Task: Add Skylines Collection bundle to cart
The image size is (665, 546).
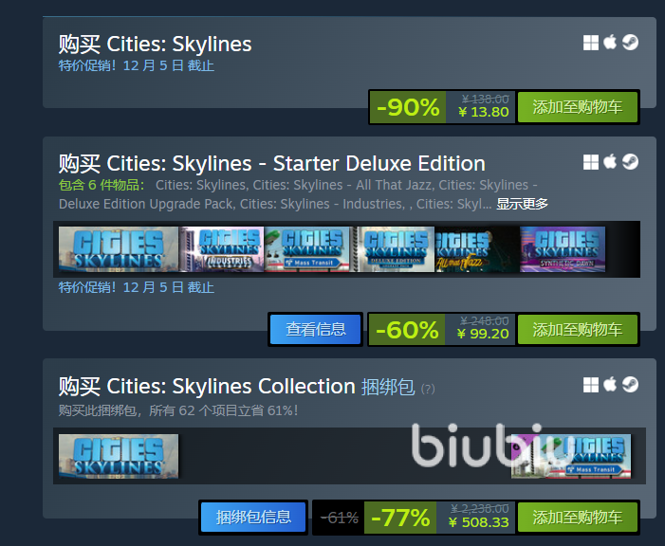Action: click(x=578, y=518)
